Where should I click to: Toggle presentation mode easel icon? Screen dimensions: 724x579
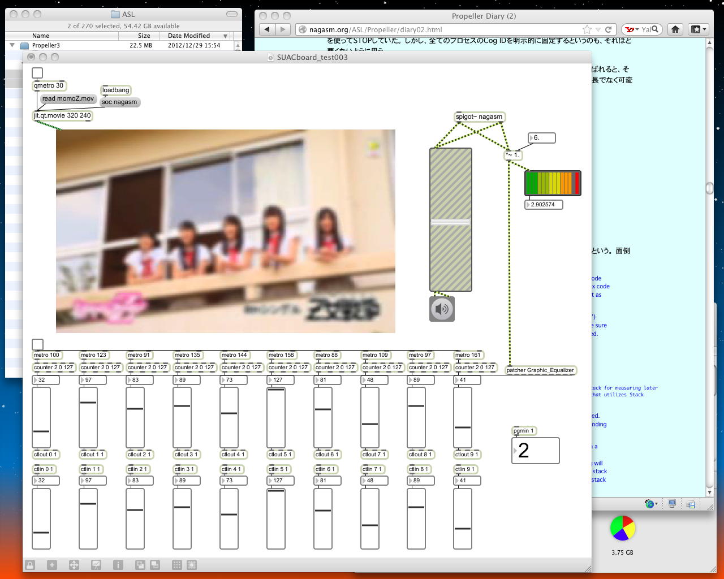(x=96, y=565)
